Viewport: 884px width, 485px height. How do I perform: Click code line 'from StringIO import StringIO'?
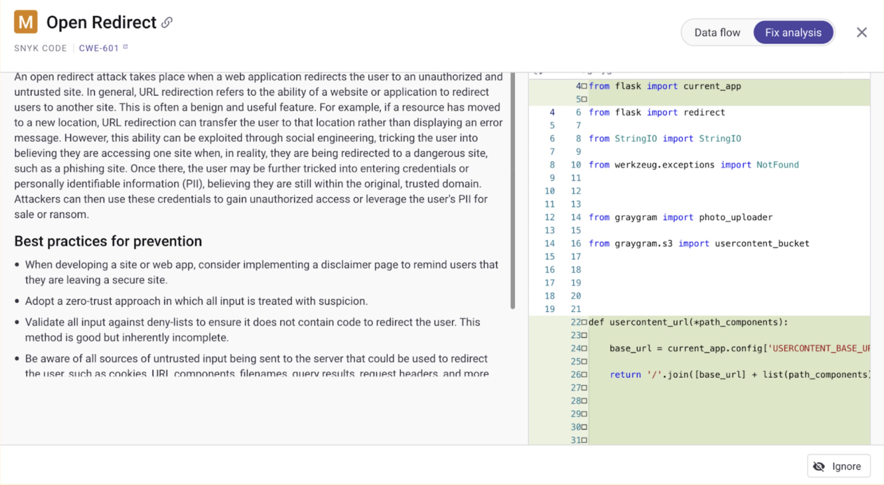click(x=665, y=138)
